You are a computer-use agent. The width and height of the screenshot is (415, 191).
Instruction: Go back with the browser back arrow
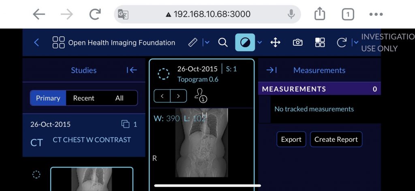coord(39,14)
